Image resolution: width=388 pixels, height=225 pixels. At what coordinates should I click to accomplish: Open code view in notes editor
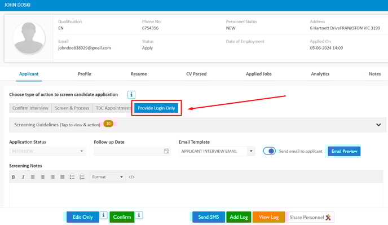[131, 177]
